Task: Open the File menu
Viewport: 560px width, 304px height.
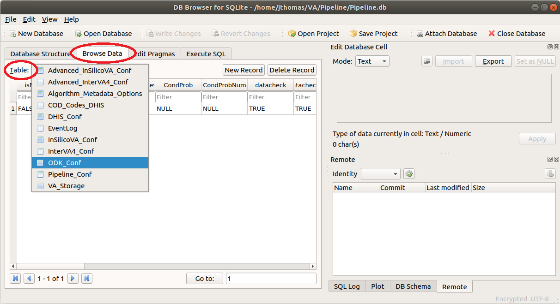Action: 11,19
